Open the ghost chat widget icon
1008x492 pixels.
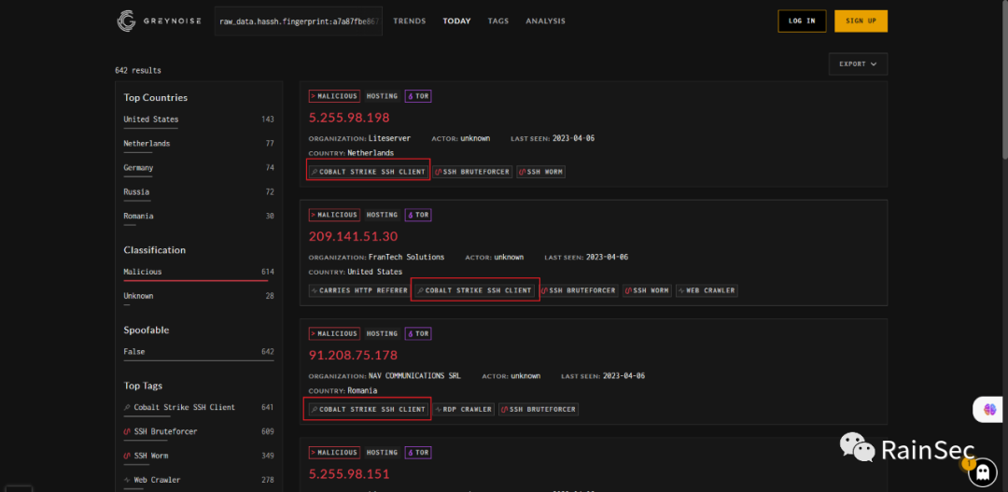pyautogui.click(x=982, y=473)
